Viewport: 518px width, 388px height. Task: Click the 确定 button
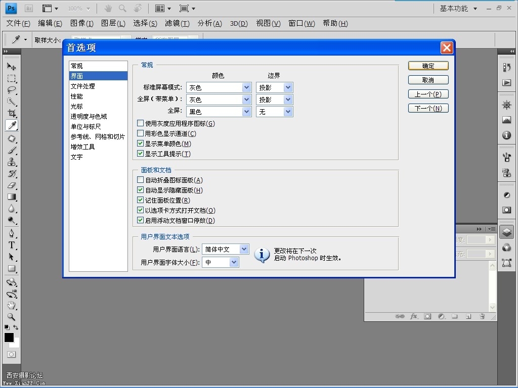point(428,66)
